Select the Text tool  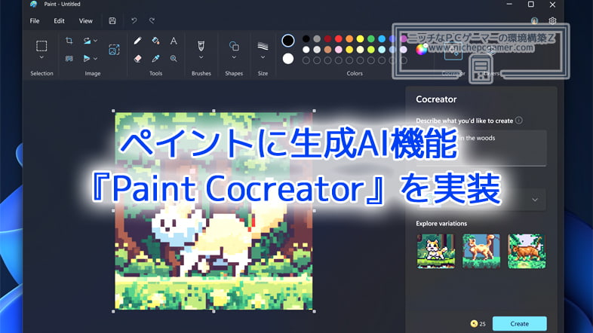174,41
